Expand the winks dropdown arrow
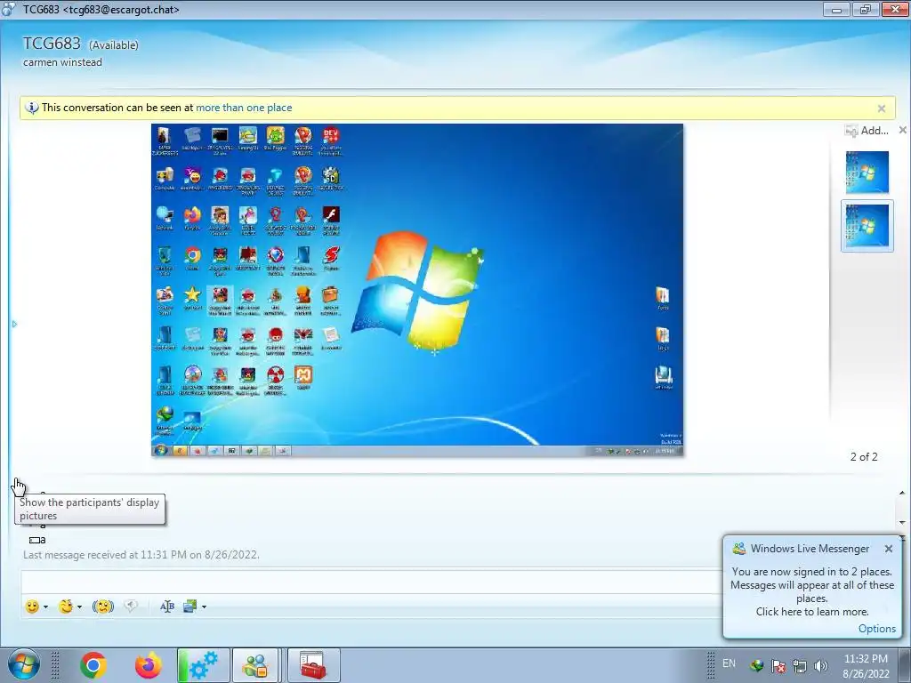Screen dimensions: 911x683 pos(79,607)
